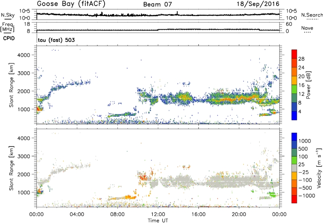323x223 pixels.
Task: Click the 'CPID' row label
Action: 9,38
